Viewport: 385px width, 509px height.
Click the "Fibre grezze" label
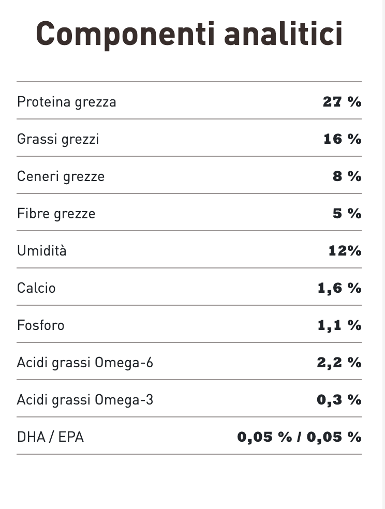[56, 214]
